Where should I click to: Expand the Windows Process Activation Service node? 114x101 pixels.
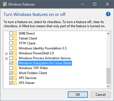pyautogui.click(x=6, y=58)
